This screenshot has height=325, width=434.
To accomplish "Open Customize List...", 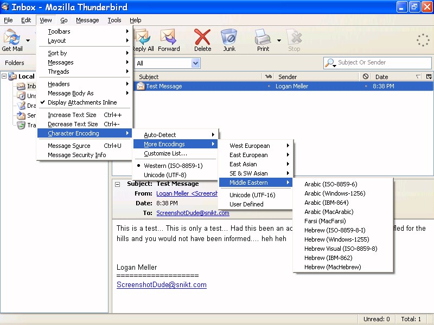I will point(175,153).
